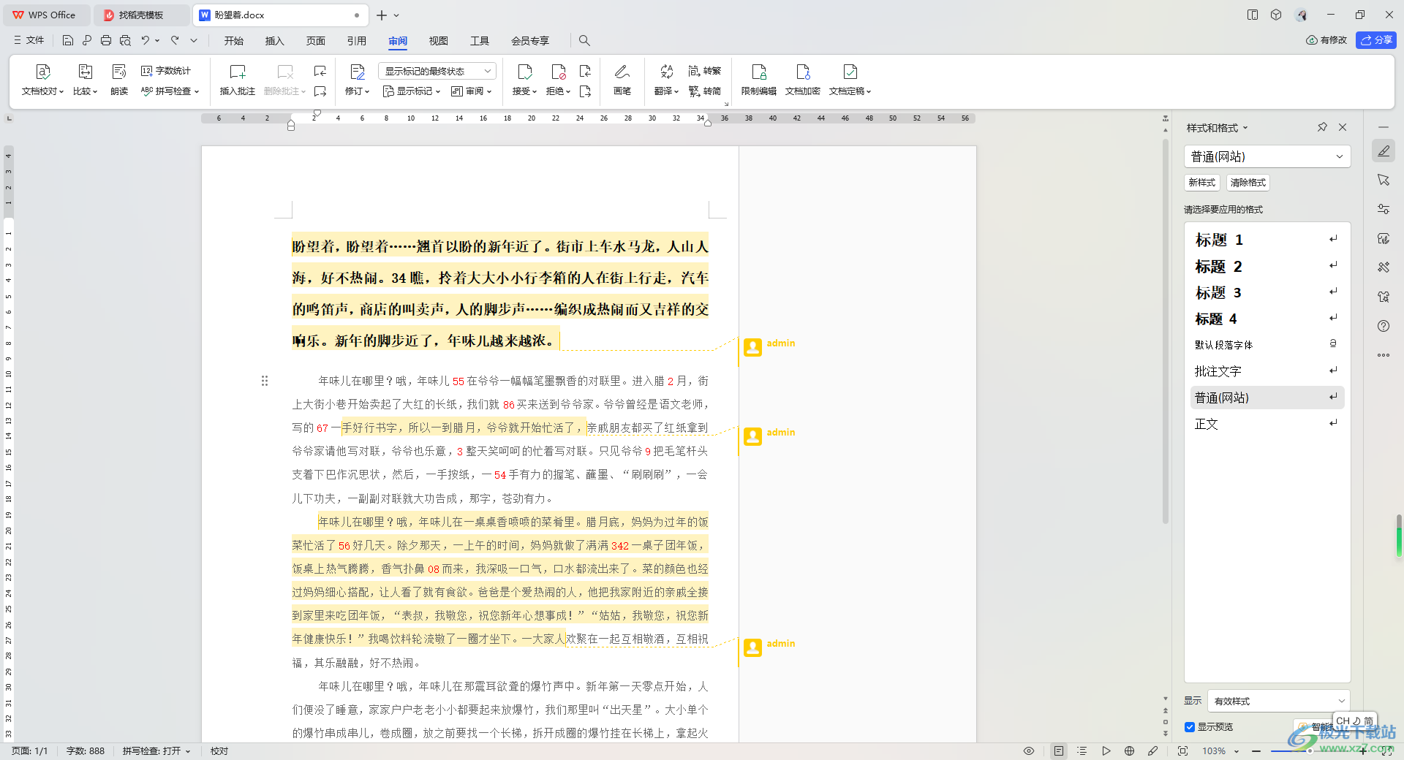
Task: Select the 画笔 pen tool
Action: (622, 80)
